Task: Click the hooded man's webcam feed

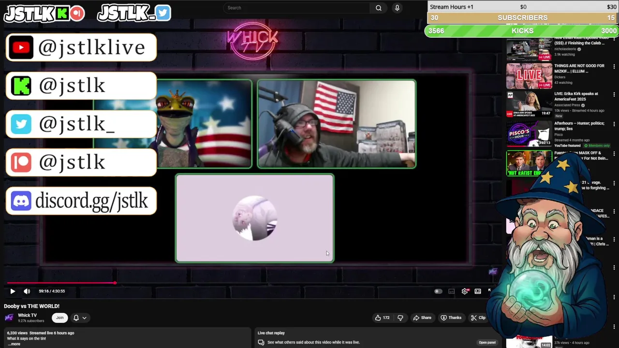Action: pyautogui.click(x=337, y=124)
